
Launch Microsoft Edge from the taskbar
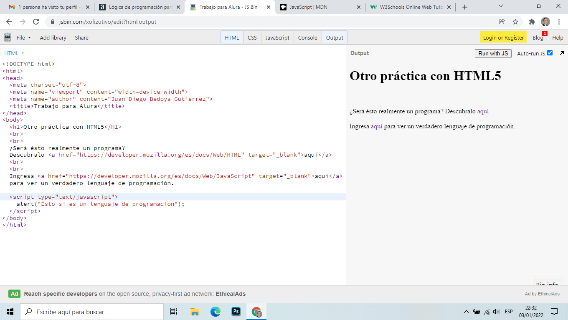(x=215, y=312)
